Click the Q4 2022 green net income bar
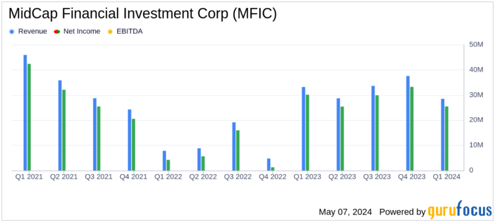Viewport: 495px width, 222px height. click(273, 169)
